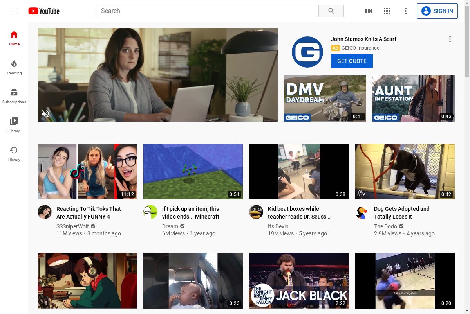This screenshot has height=314, width=470.
Task: Open Jack Black Tonight Show thumbnail
Action: pos(299,280)
